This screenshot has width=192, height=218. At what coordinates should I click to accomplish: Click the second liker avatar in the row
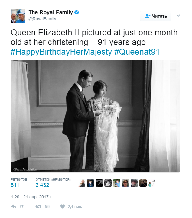coord(90,183)
